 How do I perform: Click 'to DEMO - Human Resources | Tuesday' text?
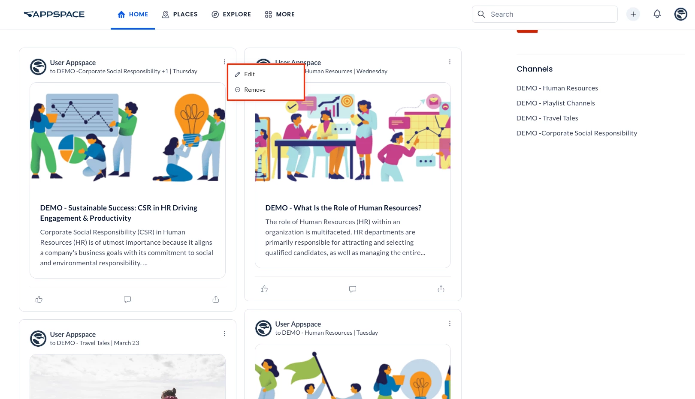pos(326,333)
